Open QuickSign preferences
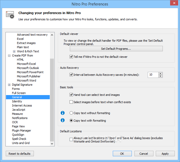The image size is (180, 162). click(x=18, y=135)
